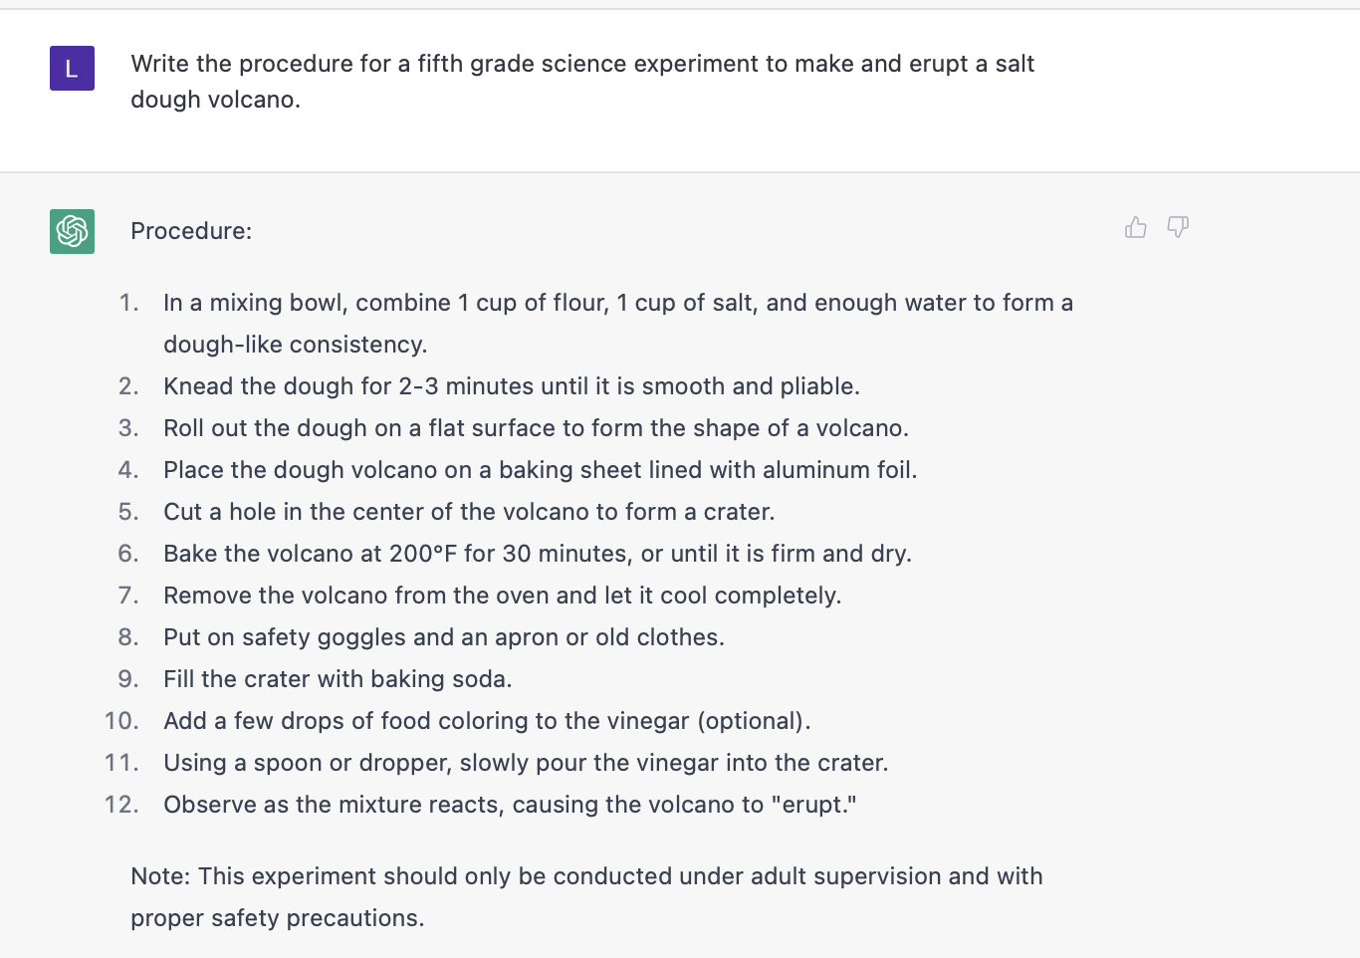
Task: Click the "Knead the dough" step
Action: [511, 386]
